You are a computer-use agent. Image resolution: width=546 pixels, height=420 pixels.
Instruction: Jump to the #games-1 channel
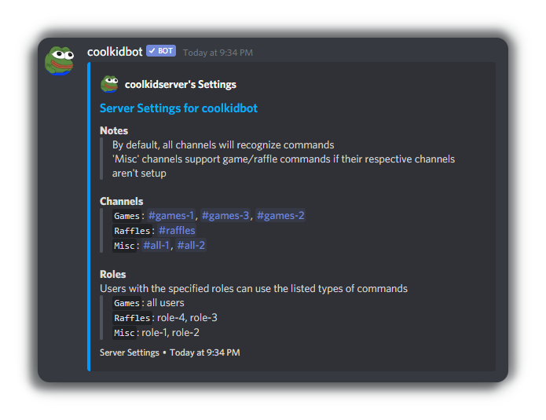(171, 216)
